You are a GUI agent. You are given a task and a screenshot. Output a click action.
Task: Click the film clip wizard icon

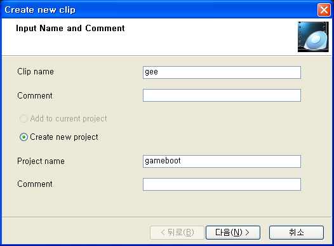tap(313, 37)
